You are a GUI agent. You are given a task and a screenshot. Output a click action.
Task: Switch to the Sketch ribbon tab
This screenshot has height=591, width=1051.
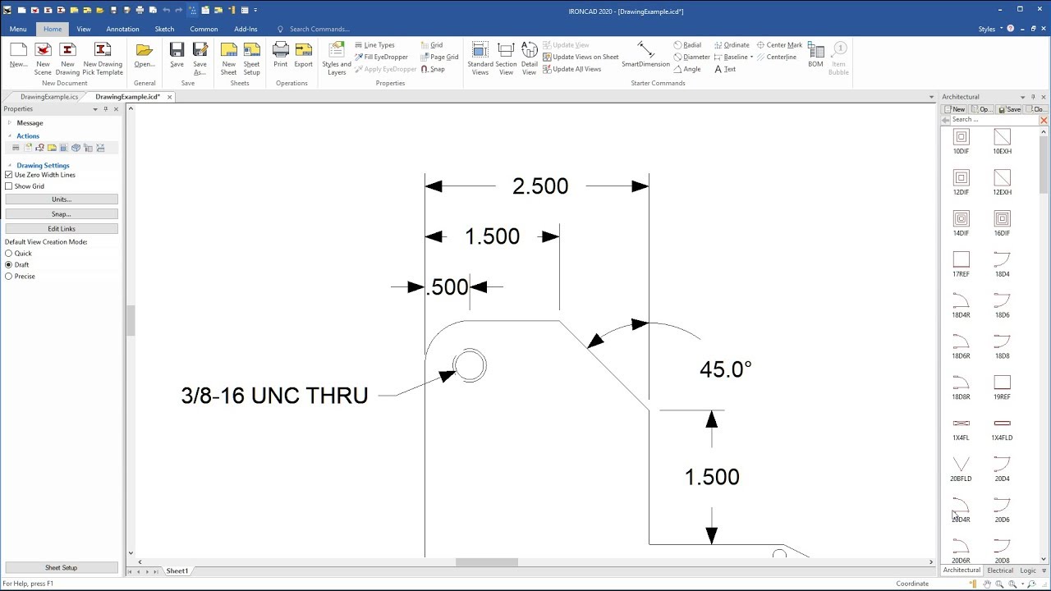164,29
